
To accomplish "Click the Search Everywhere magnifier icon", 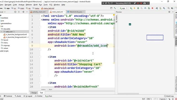I will click(168, 8).
